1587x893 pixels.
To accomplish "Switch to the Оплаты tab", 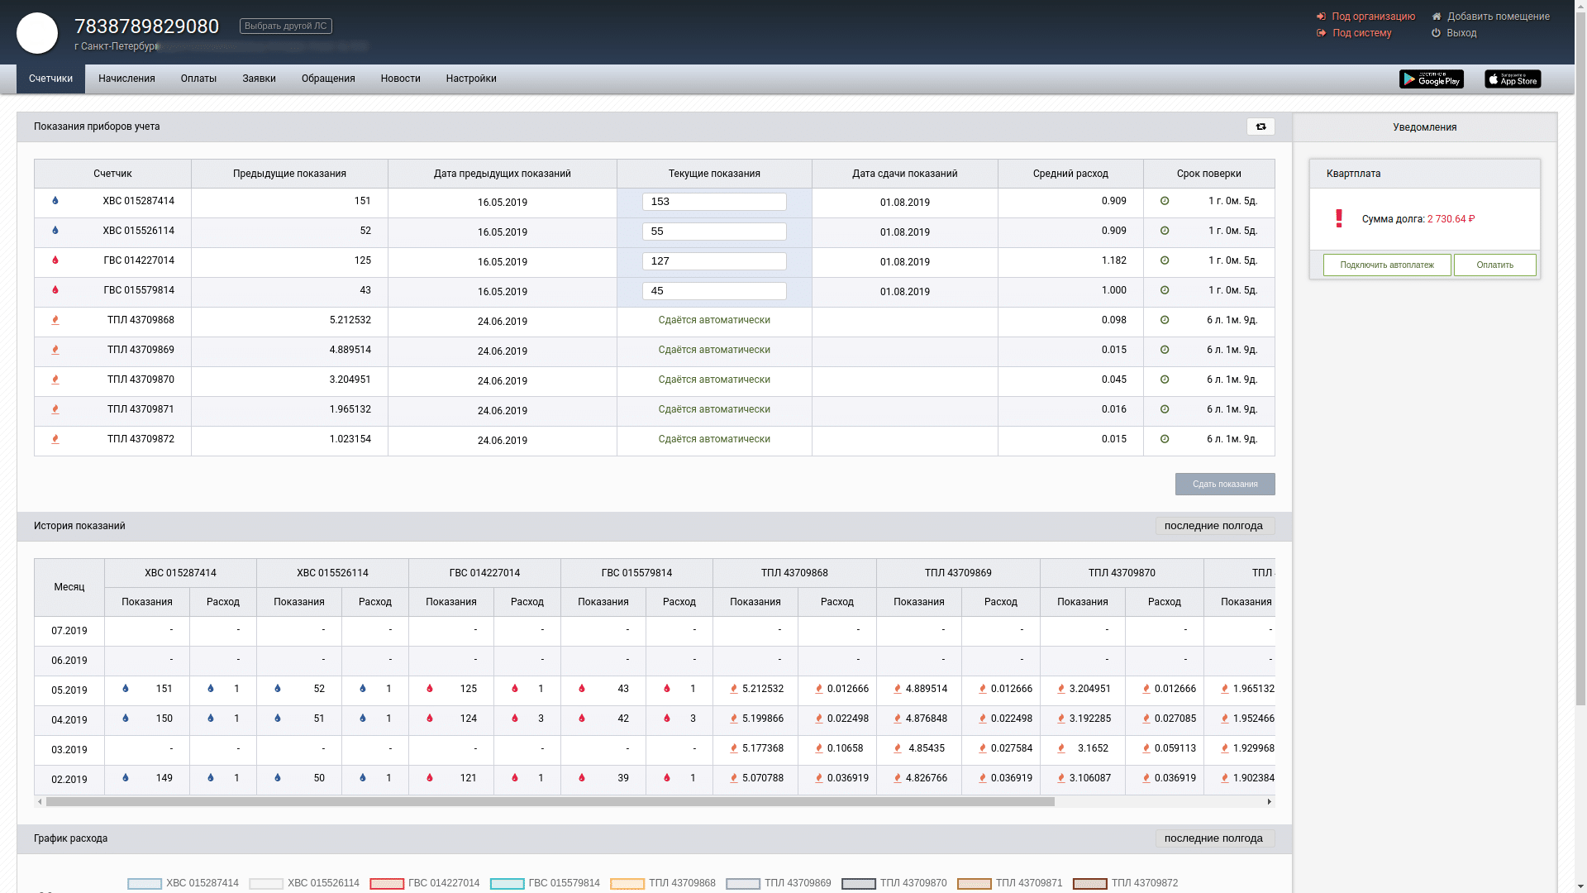I will (198, 79).
